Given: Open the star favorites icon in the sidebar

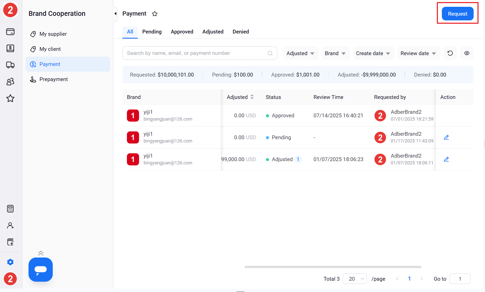Looking at the screenshot, I should 10,98.
